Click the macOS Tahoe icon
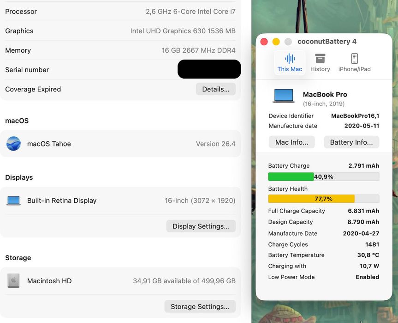Viewport: 398px width, 323px height. (13, 144)
